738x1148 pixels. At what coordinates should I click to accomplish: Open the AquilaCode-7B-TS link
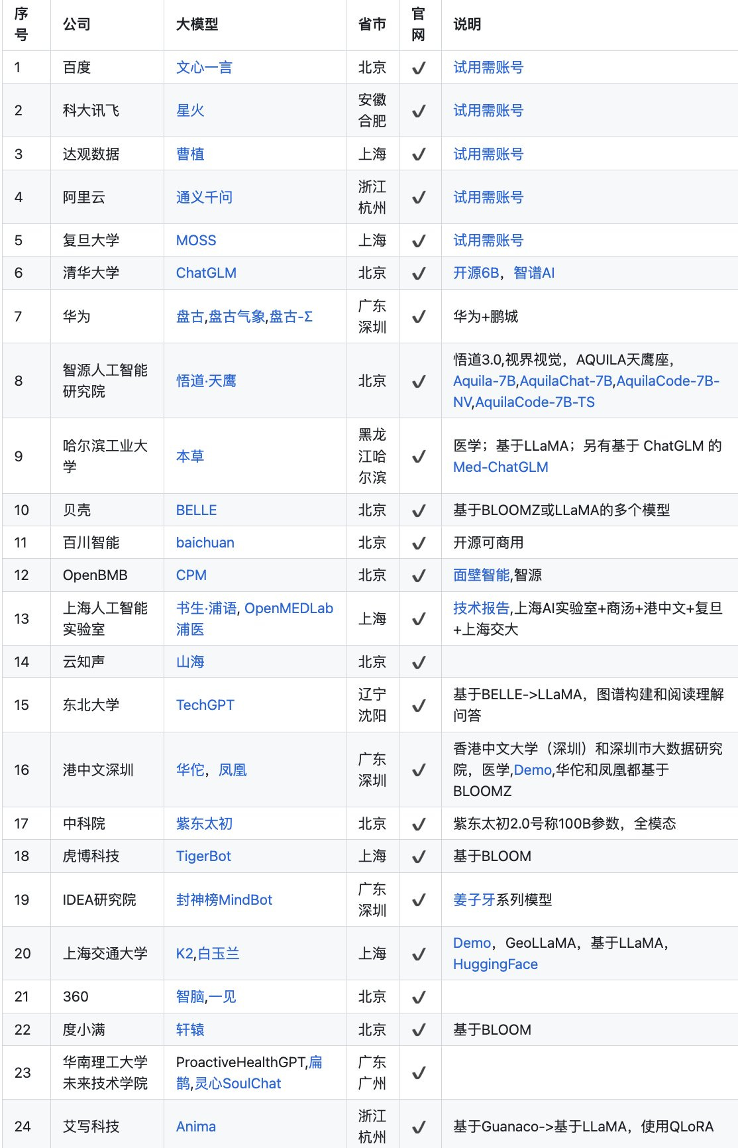point(535,402)
